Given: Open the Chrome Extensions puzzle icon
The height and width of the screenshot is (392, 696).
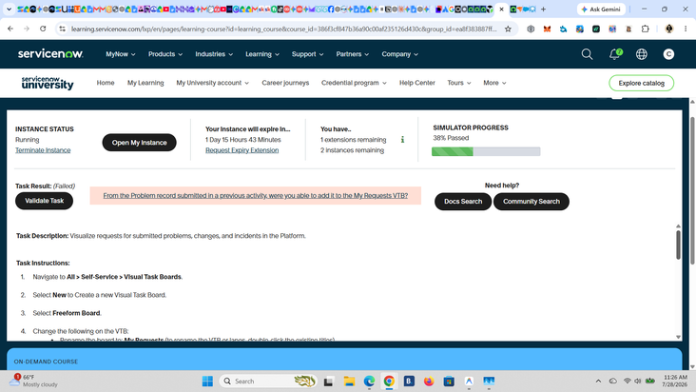Looking at the screenshot, I should [645, 29].
